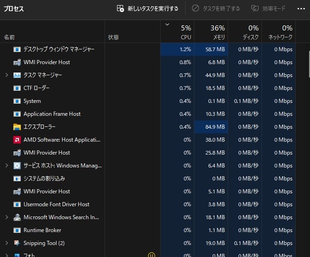The width and height of the screenshot is (310, 257).
Task: Click the Microsoft Windows Search Indexer icon
Action: click(x=17, y=217)
